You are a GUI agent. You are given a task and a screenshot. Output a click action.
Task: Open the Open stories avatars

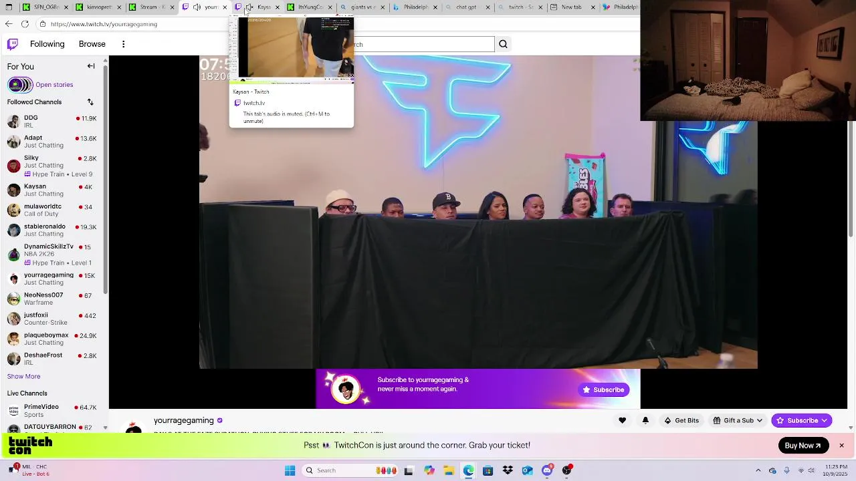(x=20, y=85)
